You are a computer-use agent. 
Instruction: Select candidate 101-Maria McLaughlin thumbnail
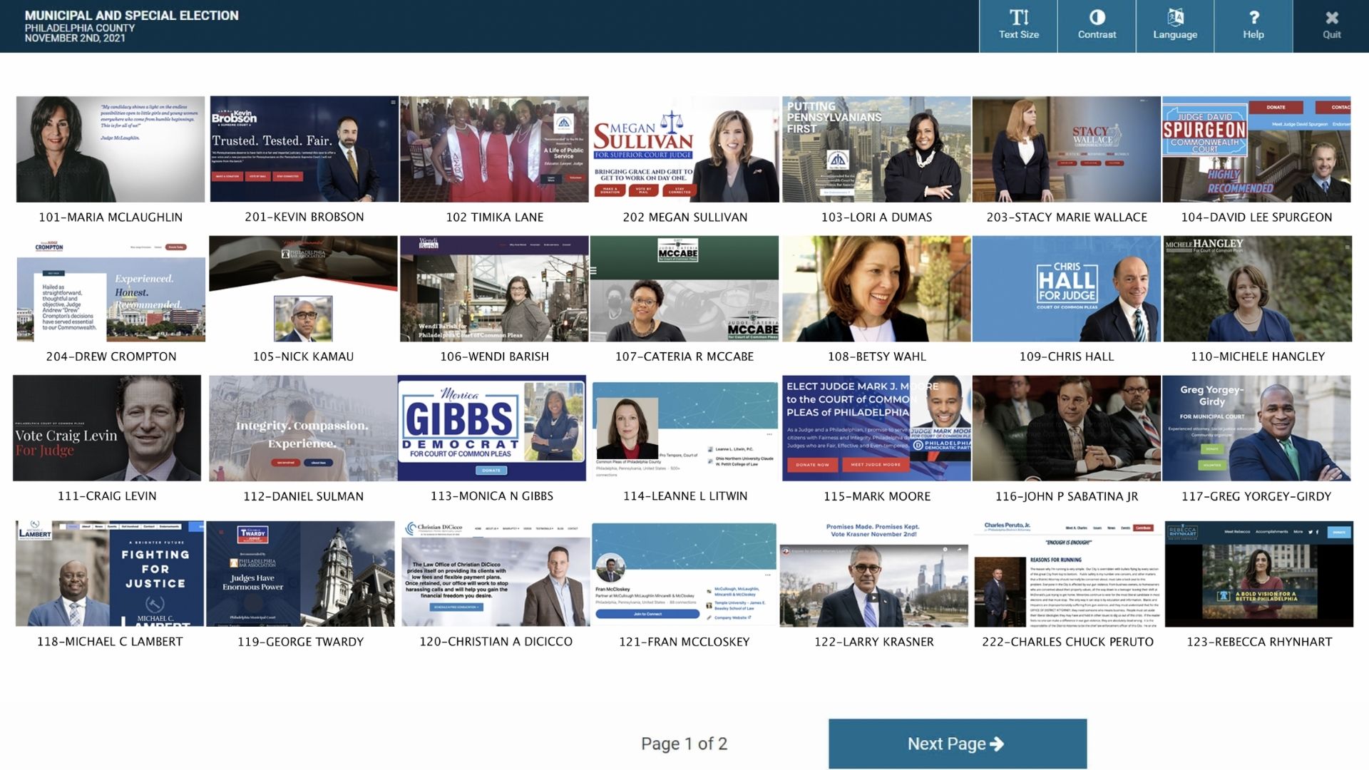click(111, 149)
